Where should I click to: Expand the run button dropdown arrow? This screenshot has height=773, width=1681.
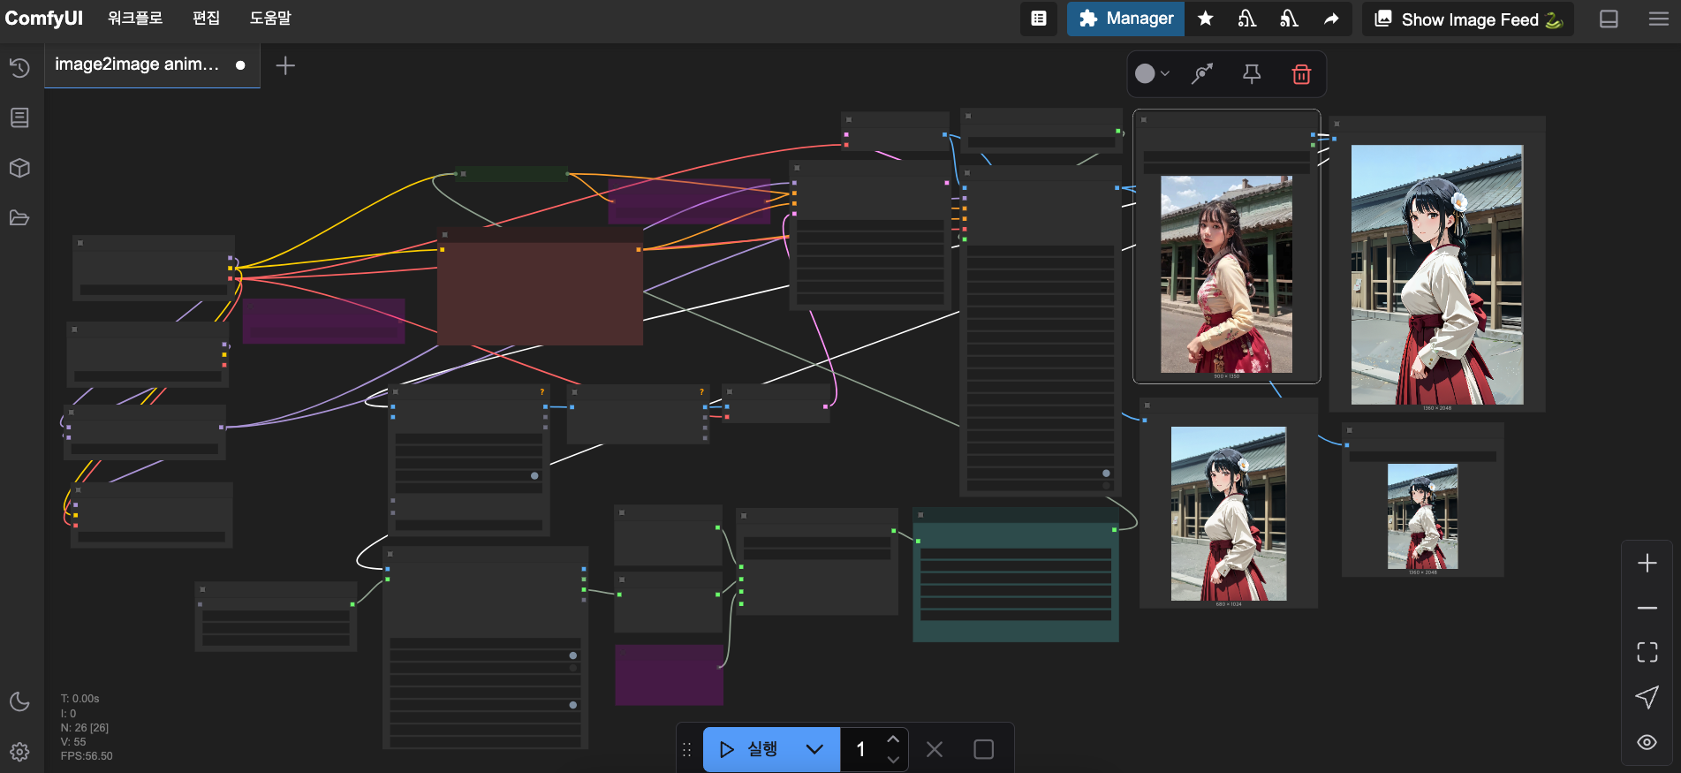[x=814, y=749]
